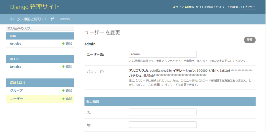Open 認証と認可 breadcrumb link
Screen dimensions: 266x132
click(x=32, y=19)
